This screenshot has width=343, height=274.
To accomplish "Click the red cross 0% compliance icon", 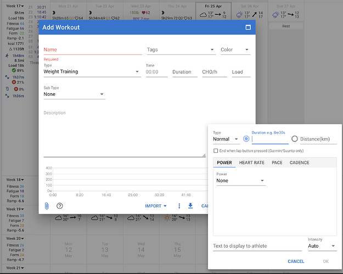I will (x=16, y=89).
